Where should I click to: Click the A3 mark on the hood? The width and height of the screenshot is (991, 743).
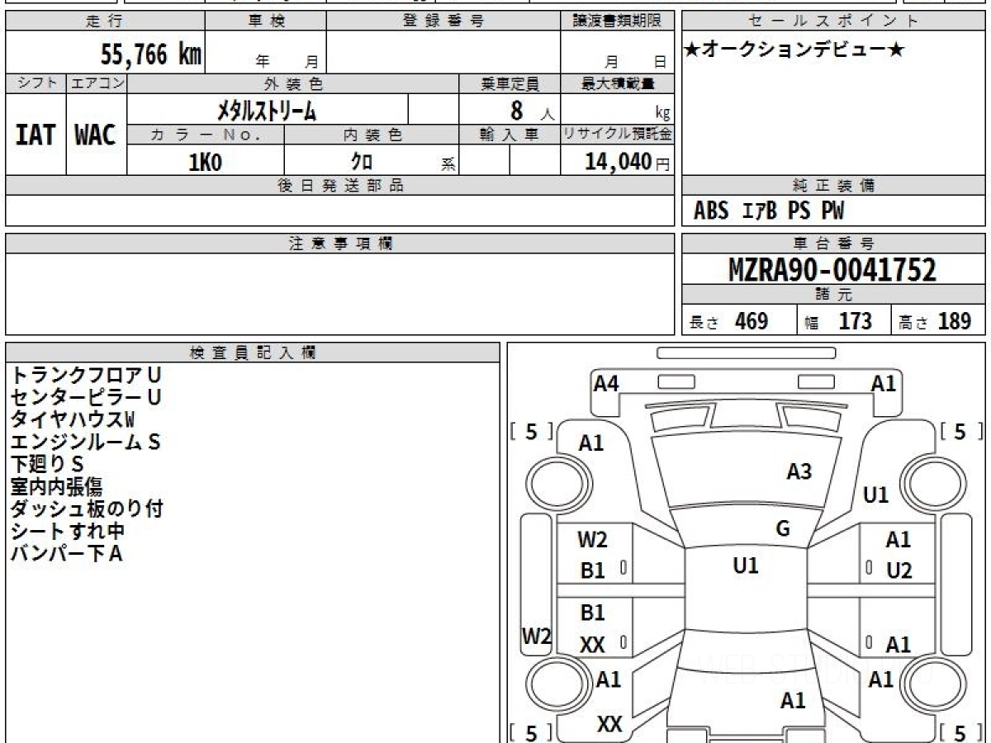(799, 471)
